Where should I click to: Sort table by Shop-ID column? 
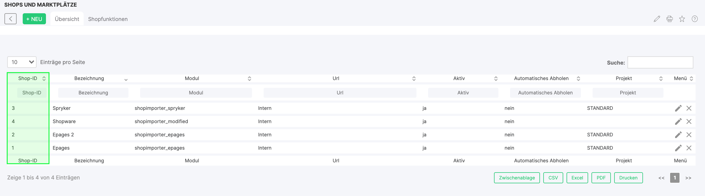pos(28,78)
